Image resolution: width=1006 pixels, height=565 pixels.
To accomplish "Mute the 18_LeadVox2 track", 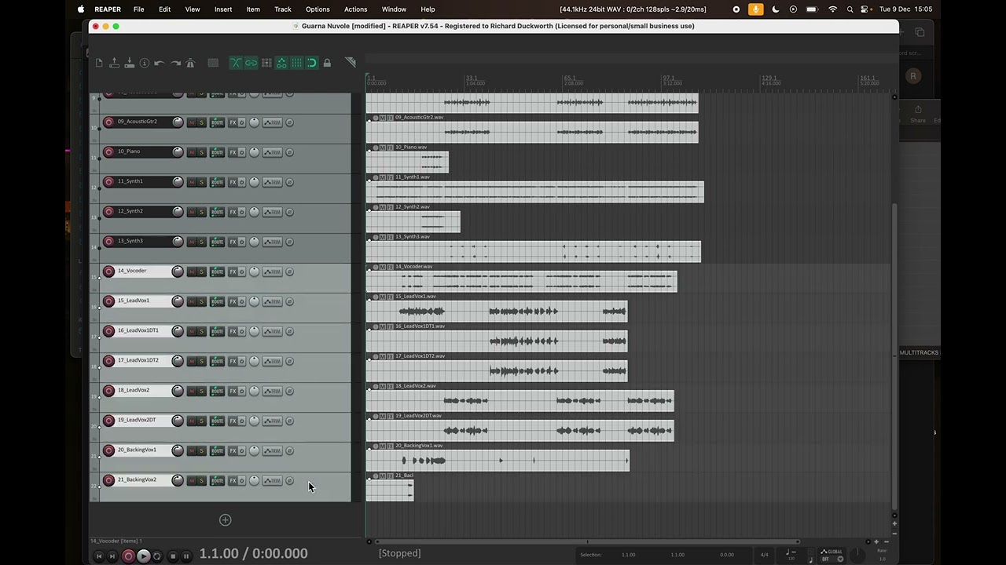I will pyautogui.click(x=192, y=391).
